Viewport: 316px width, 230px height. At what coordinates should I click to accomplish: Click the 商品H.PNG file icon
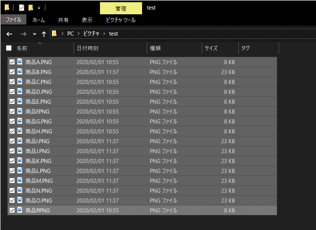pos(20,131)
